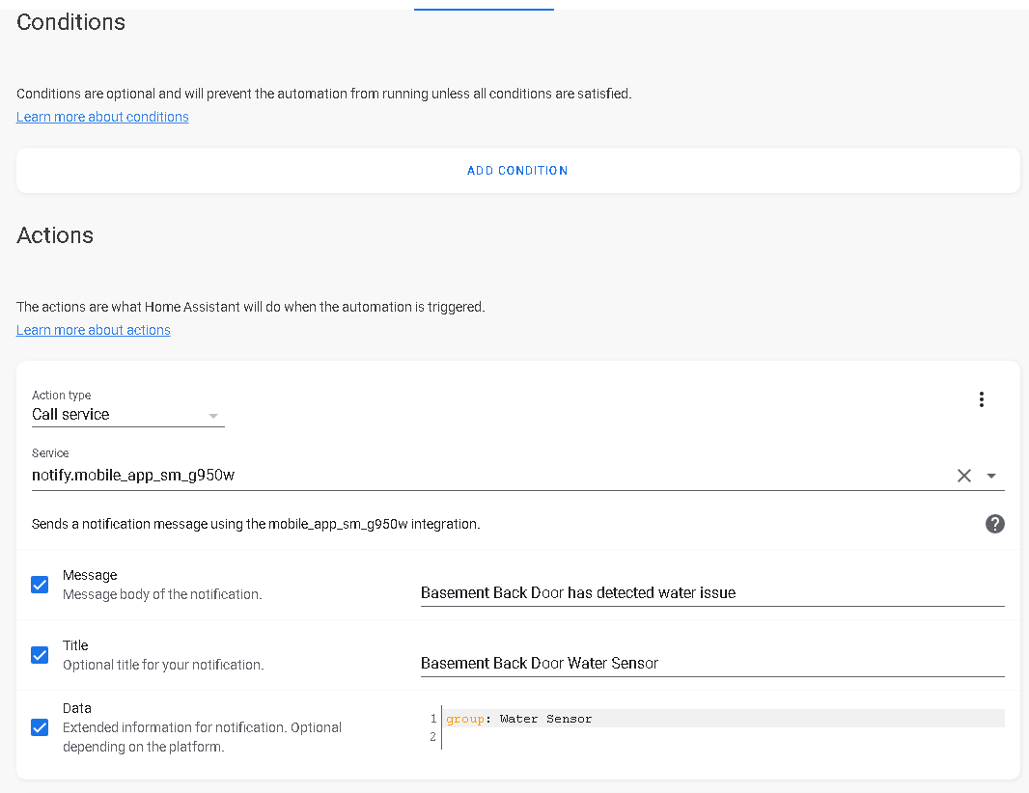Uncheck the Message checkbox
This screenshot has height=793, width=1029.
click(40, 585)
